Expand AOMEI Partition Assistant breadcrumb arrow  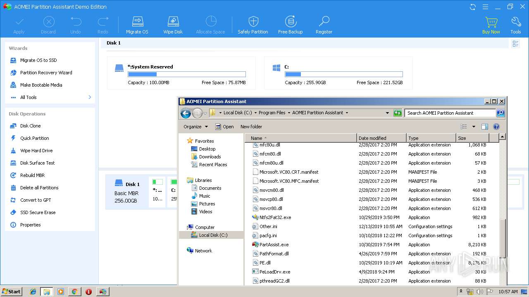[x=346, y=113]
